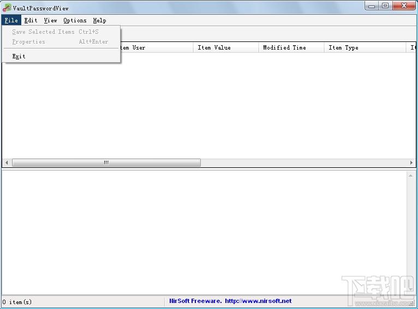Click the '0 item(s)' status text
Screen dimensions: 418x309
click(17, 302)
